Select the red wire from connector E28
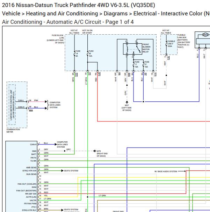Image resolution: width=210 pixels, height=212 pixels. [x=97, y=97]
